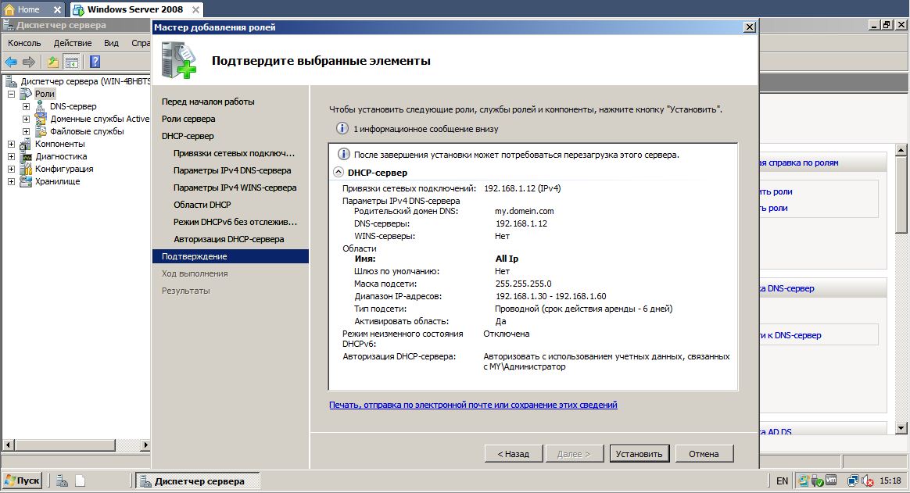Click the network tray icon
The width and height of the screenshot is (910, 493).
(853, 480)
